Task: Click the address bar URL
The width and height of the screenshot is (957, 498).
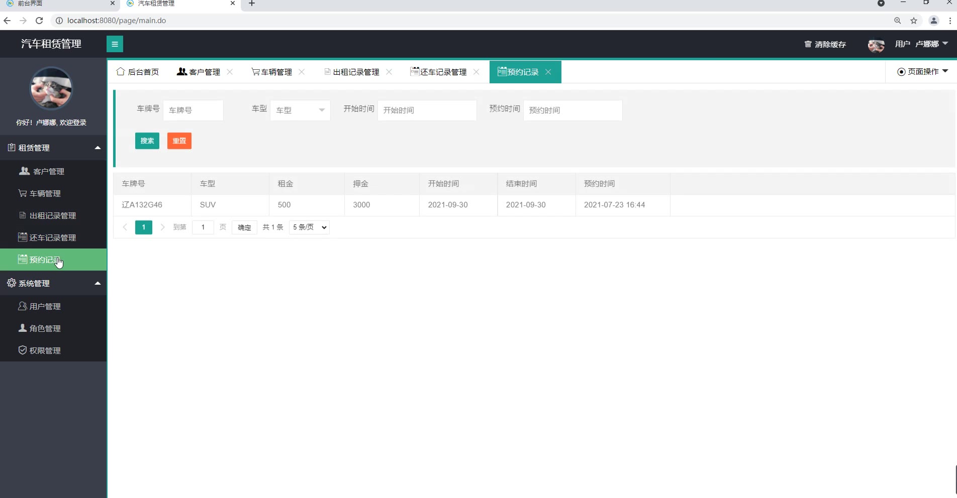Action: click(117, 21)
